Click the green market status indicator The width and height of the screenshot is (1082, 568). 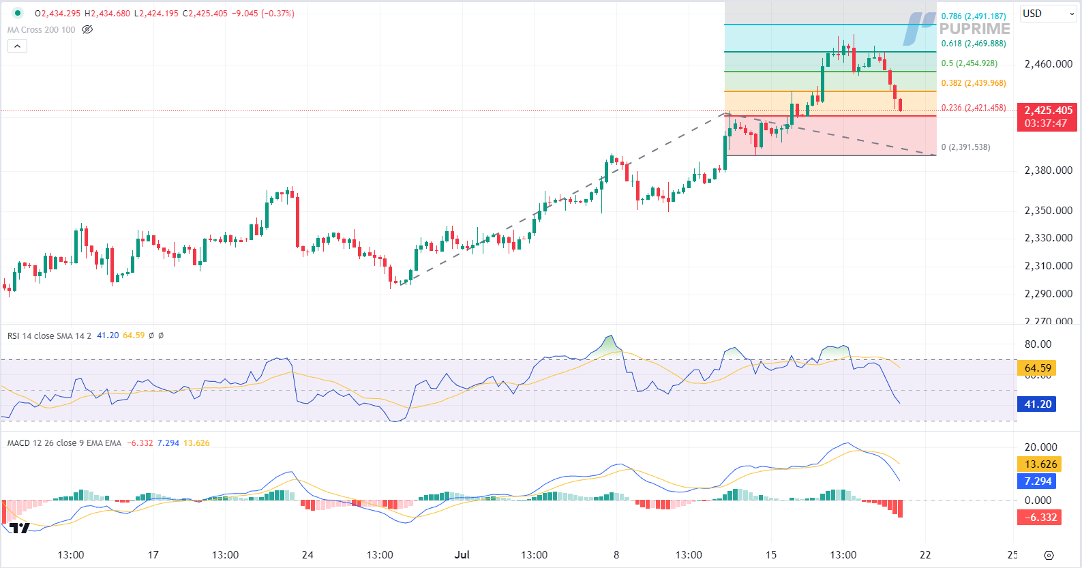pyautogui.click(x=18, y=13)
